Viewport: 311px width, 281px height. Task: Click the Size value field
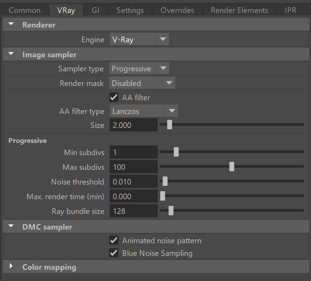click(x=134, y=125)
